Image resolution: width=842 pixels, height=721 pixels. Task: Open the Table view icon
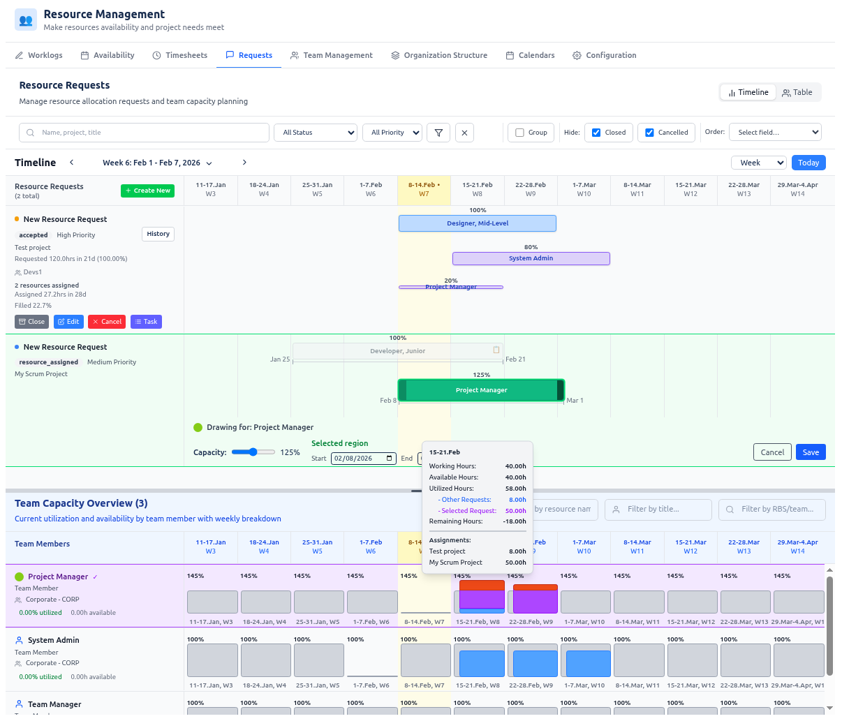click(785, 91)
